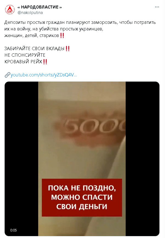Screen dimensions: 166x238
Task: Click the chain link icon before the URL
Action: pos(7,75)
